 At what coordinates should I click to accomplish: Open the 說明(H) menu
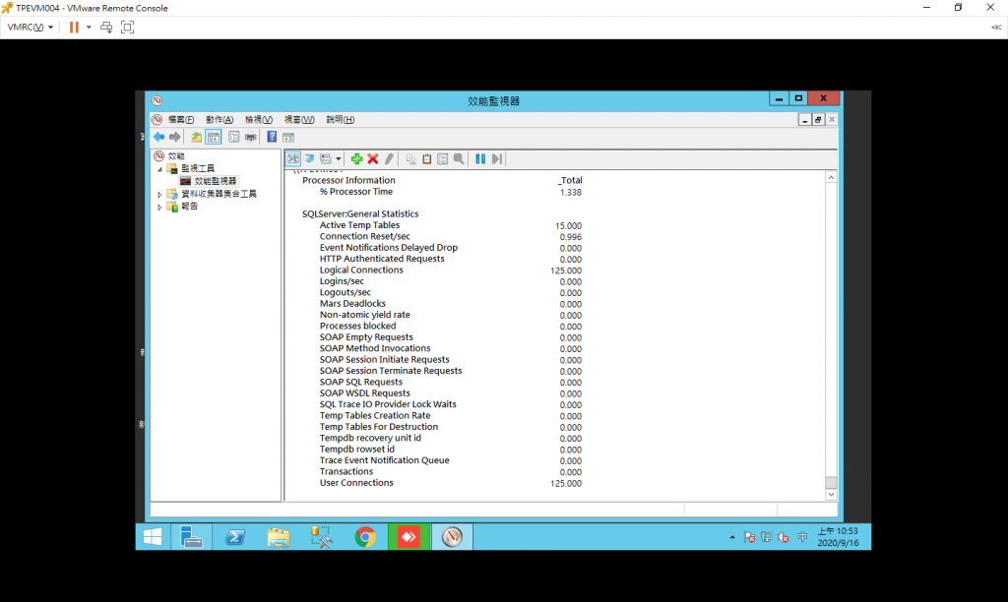(340, 119)
